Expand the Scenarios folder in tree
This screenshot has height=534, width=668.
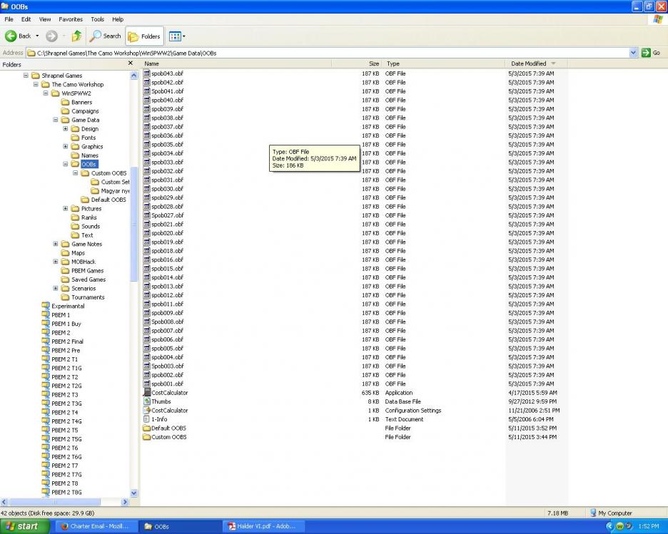(x=56, y=289)
